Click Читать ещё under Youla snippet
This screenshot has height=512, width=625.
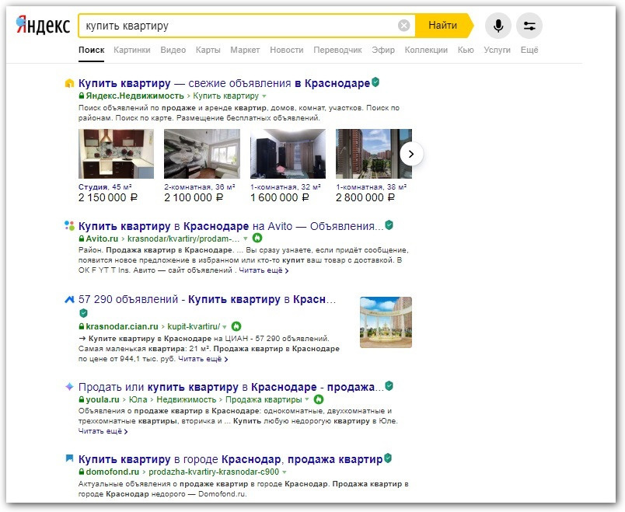103,431
